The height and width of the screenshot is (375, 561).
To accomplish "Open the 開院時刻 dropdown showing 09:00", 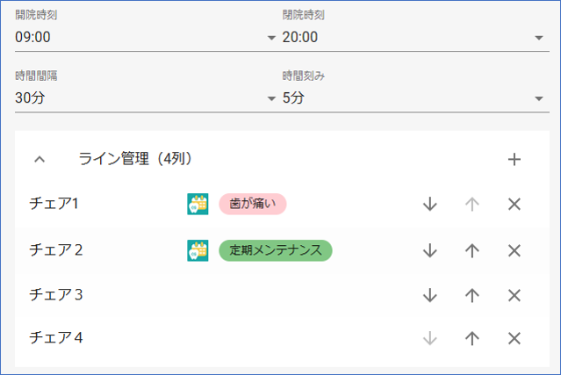I will [x=146, y=37].
